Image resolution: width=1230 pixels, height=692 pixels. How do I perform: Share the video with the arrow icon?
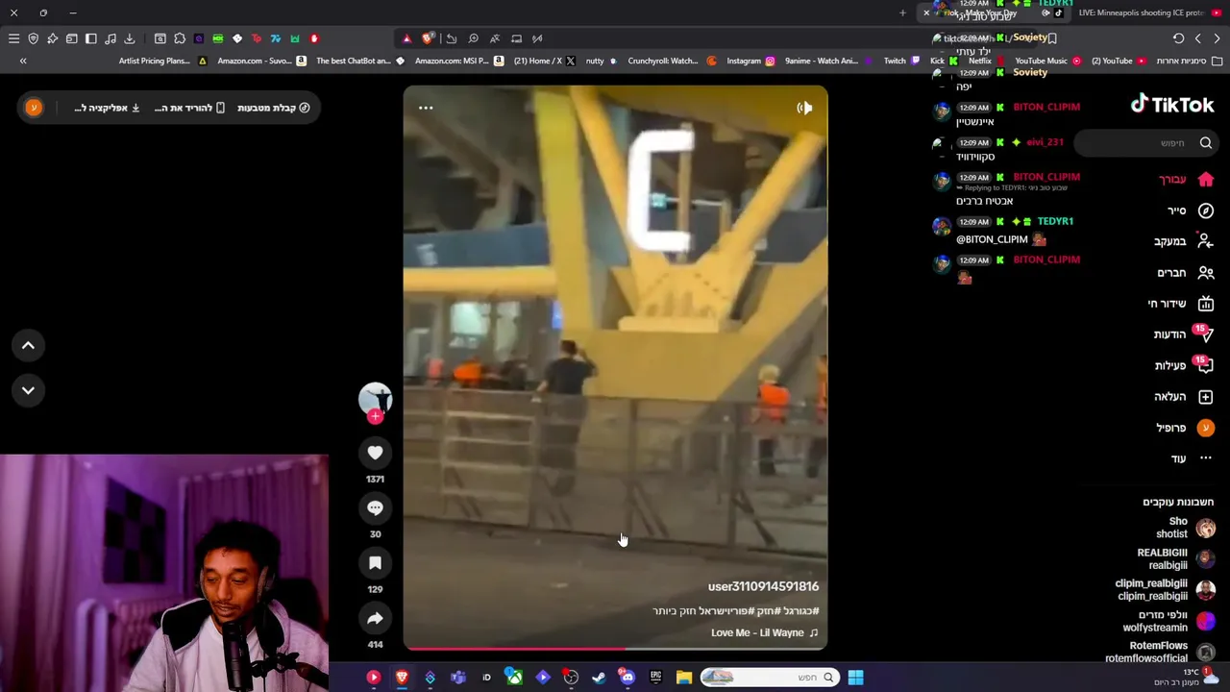tap(375, 619)
